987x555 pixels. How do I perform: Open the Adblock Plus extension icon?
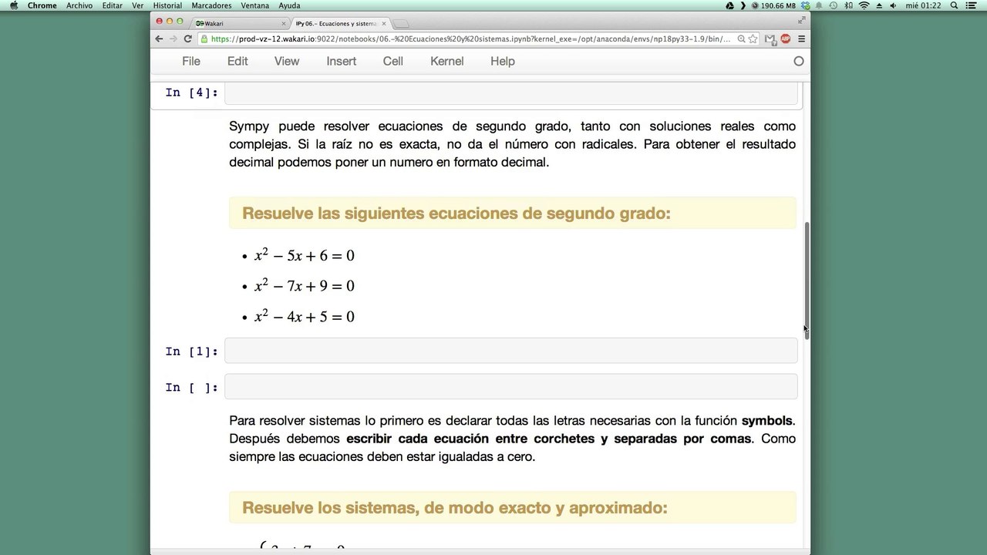click(x=785, y=39)
